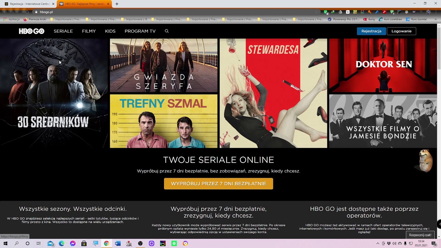
Task: Open the notification center icon
Action: (434, 244)
